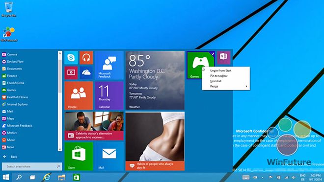Switch input language ENG DE
The width and height of the screenshot is (324, 182).
point(303,177)
